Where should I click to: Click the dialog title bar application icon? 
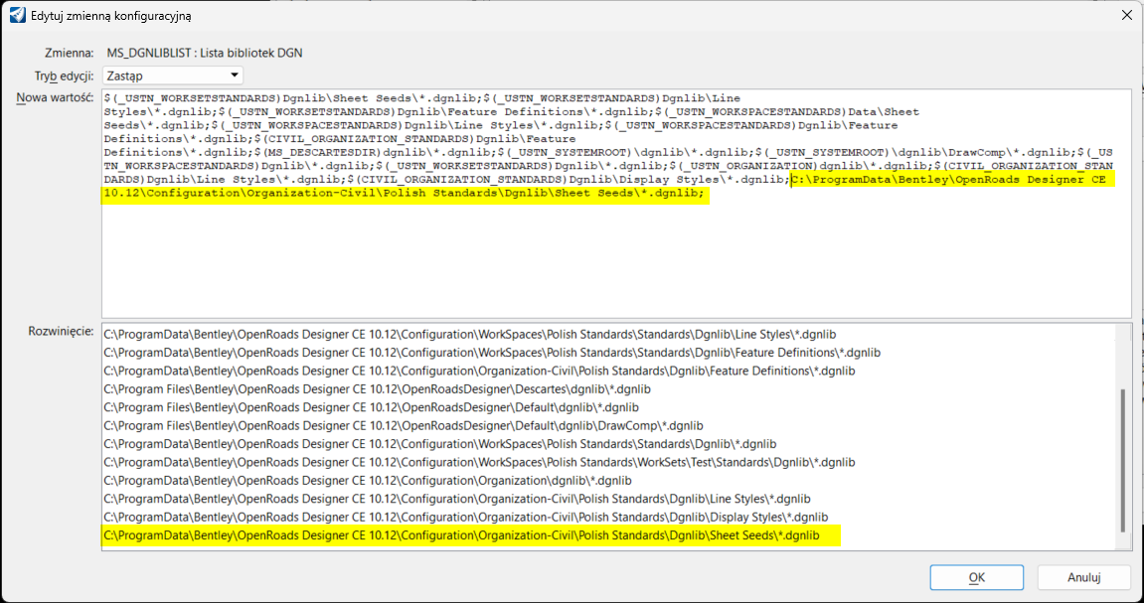tap(17, 15)
